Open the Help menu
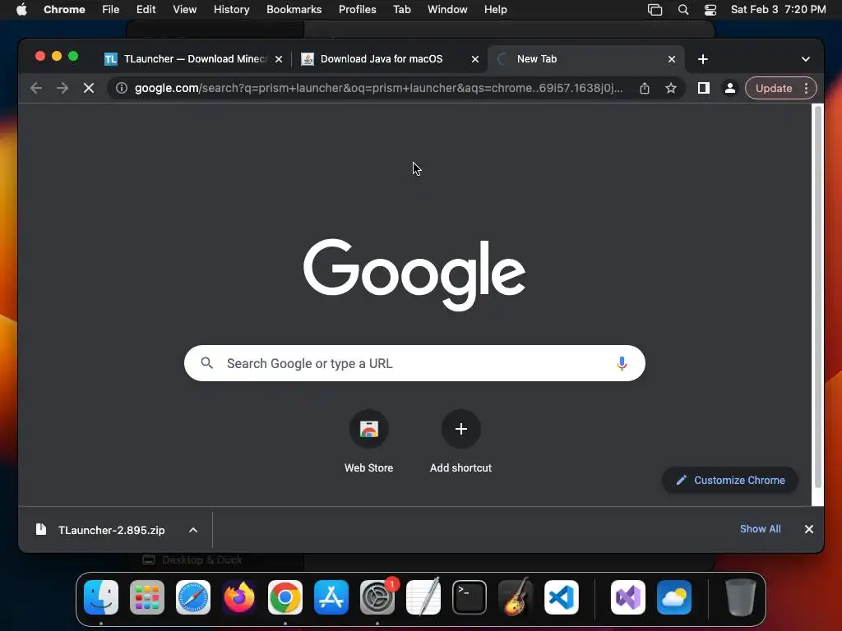Screen dimensions: 842x631 [x=495, y=10]
